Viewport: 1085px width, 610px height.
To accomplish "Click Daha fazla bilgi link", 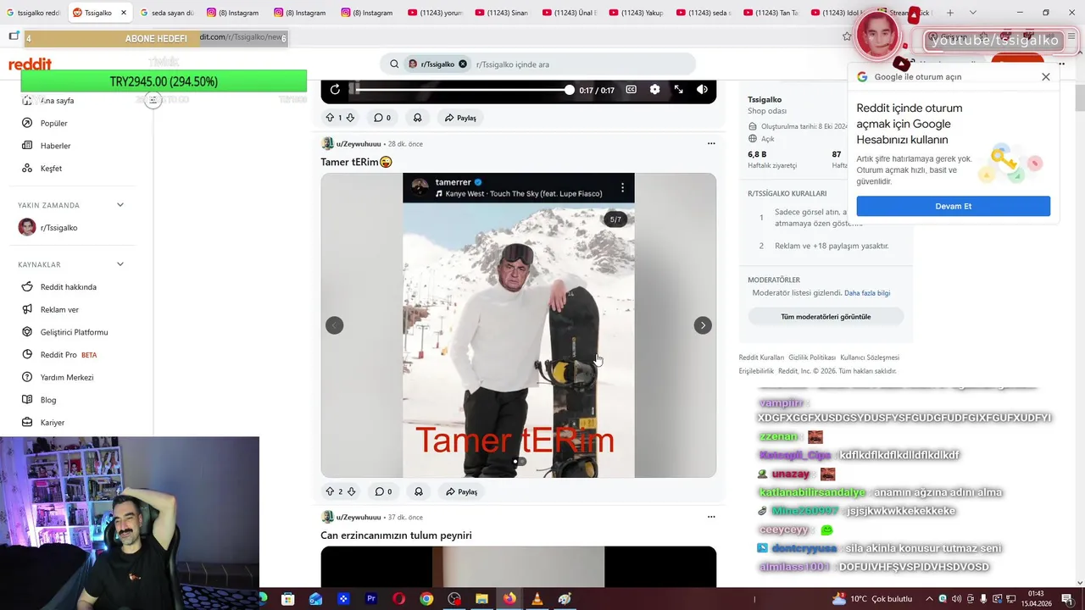I will [867, 293].
